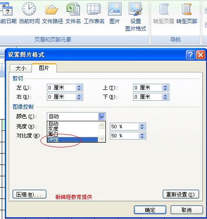Switch to the 大小 tab

pos(21,68)
